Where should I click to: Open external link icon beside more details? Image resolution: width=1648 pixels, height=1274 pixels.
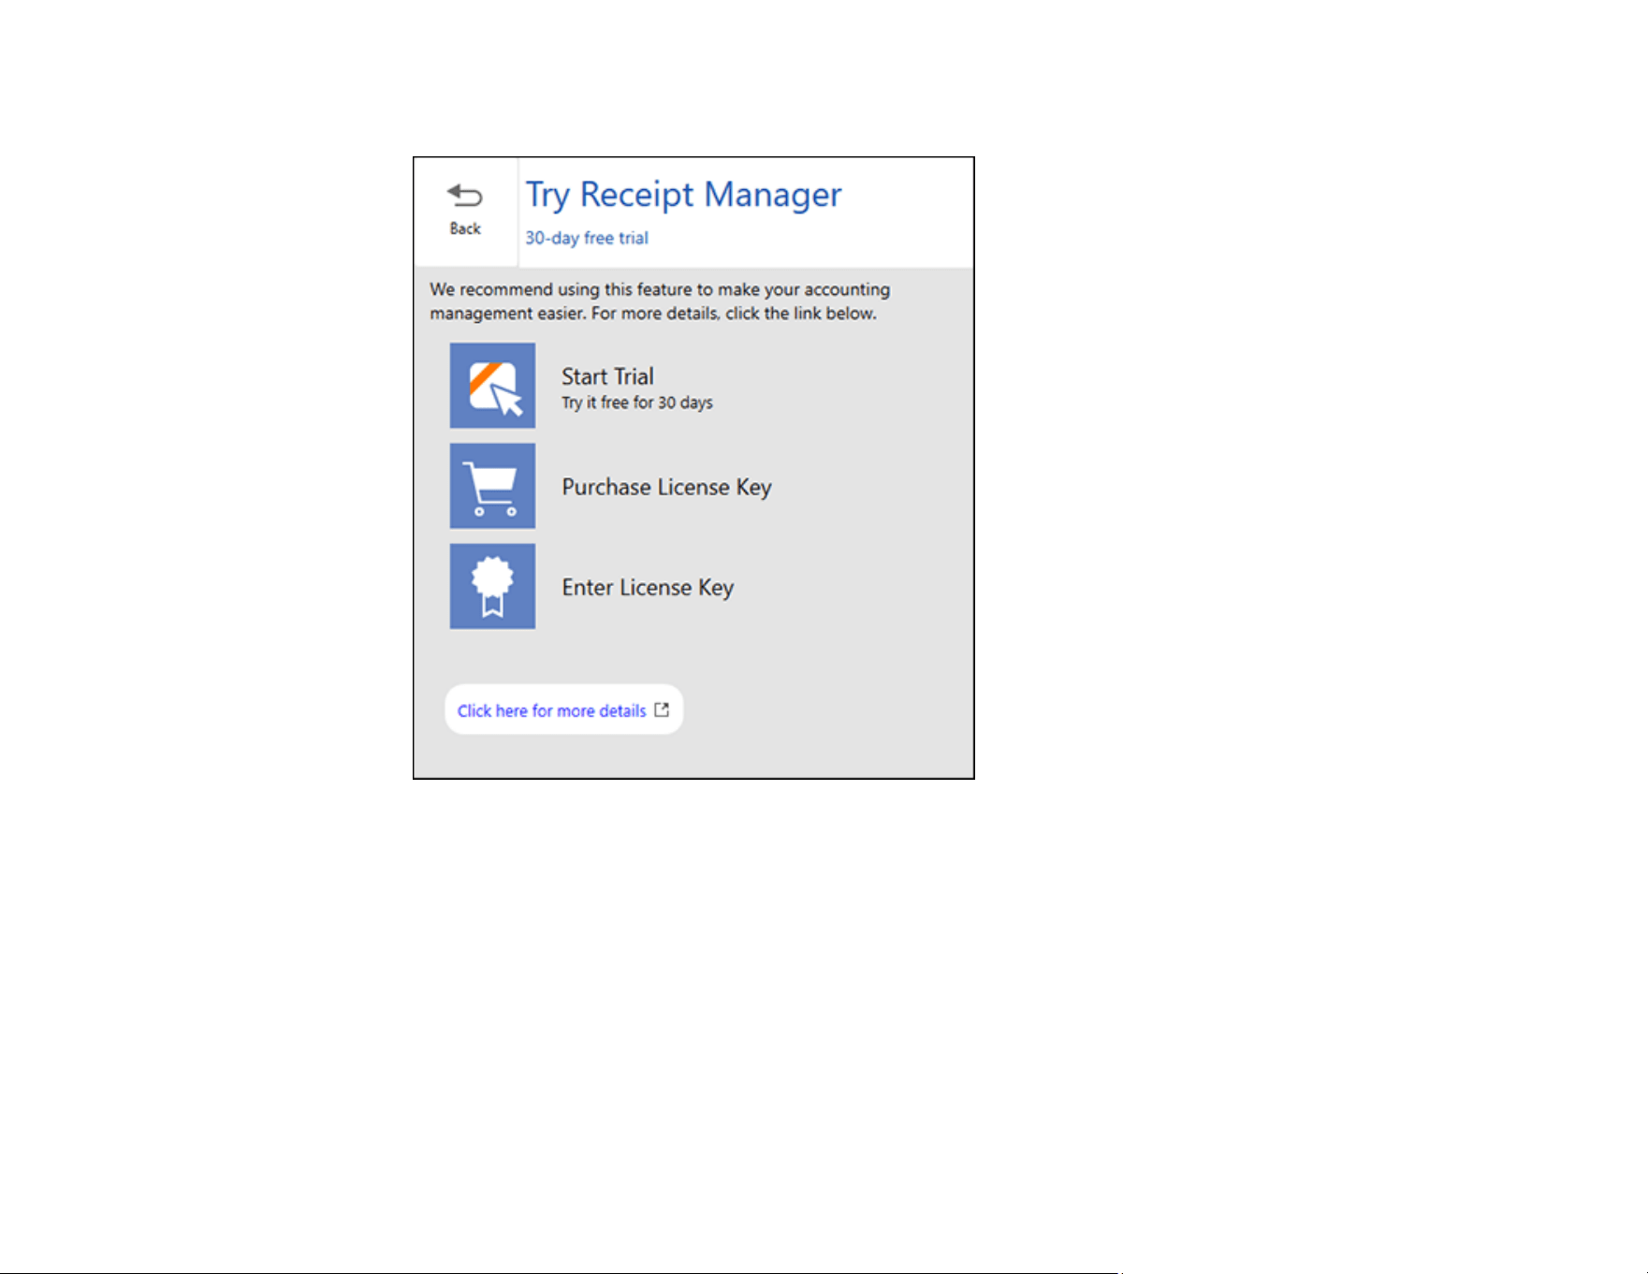[662, 710]
